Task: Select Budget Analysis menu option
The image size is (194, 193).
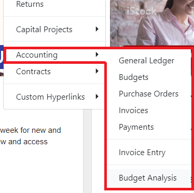Action: point(149,177)
